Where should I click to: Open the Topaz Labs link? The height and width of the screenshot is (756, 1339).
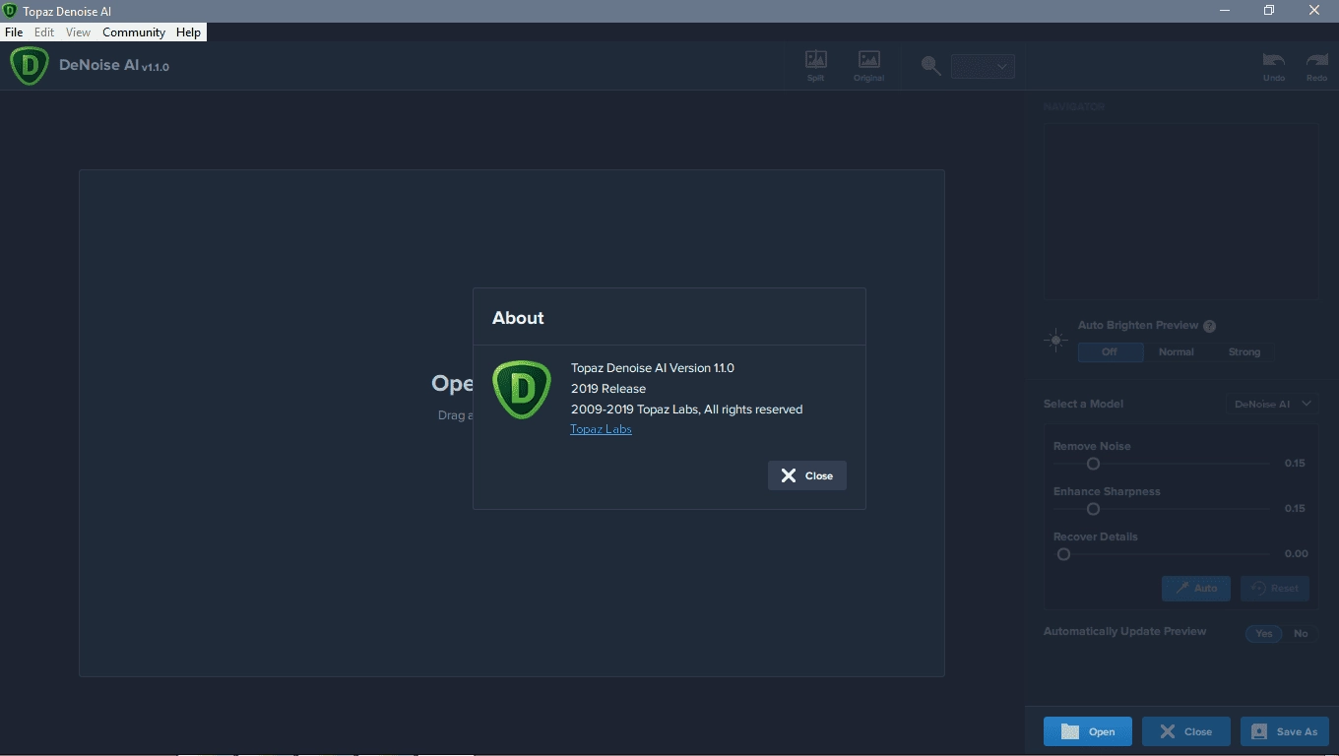(x=601, y=429)
